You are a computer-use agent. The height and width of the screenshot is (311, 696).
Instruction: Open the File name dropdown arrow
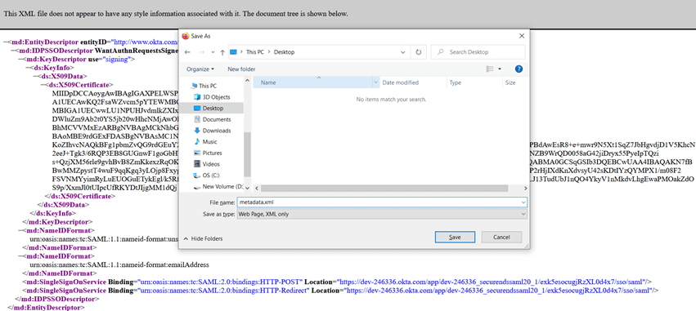click(x=523, y=202)
